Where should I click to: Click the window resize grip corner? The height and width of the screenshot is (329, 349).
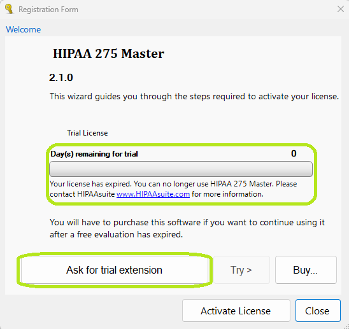(x=346, y=326)
